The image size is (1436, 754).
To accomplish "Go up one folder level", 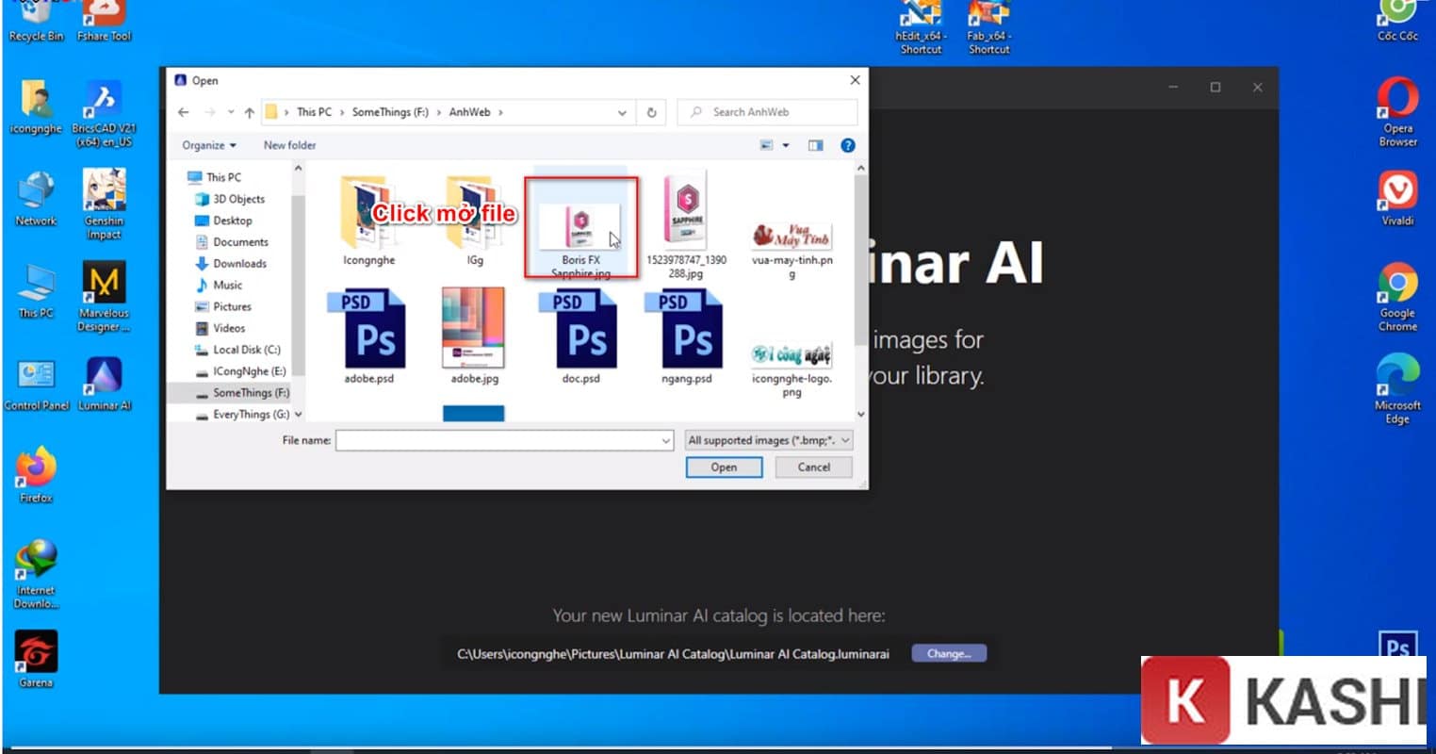I will point(249,112).
